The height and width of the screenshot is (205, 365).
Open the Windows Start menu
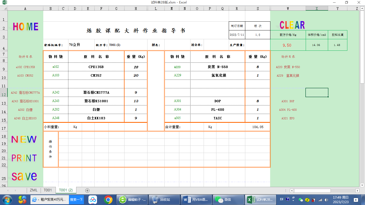7,200
